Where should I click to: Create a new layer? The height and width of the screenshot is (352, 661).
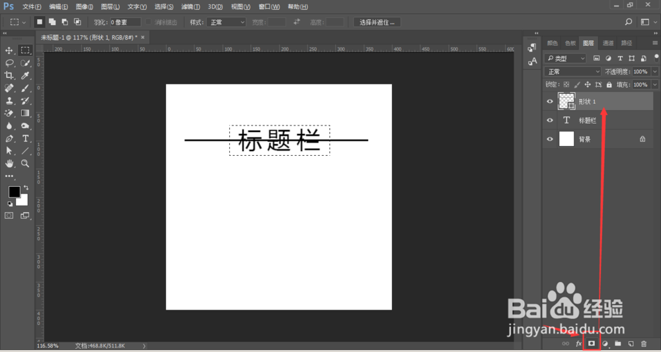(x=631, y=343)
